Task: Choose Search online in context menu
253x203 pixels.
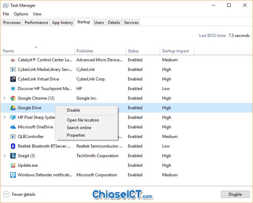Action: pyautogui.click(x=86, y=128)
